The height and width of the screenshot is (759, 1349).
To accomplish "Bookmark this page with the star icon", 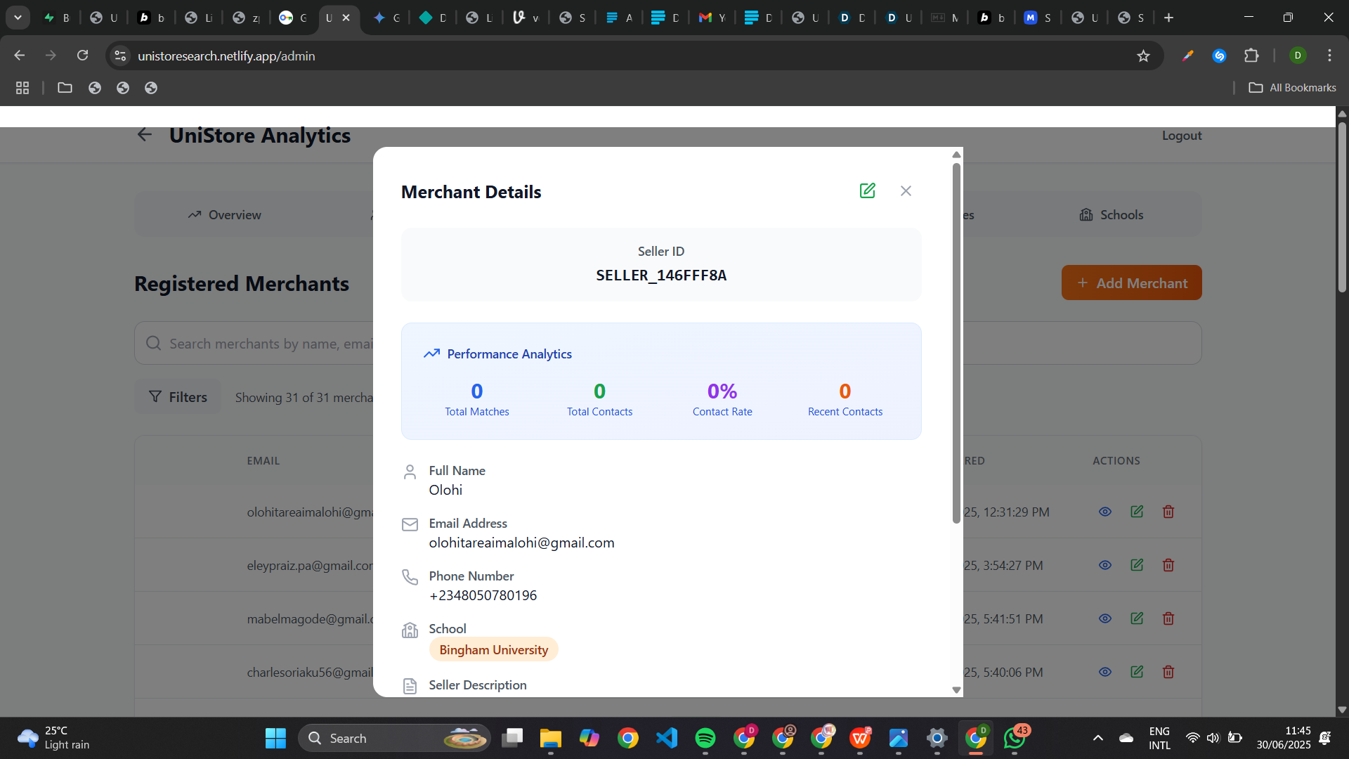I will coord(1143,56).
